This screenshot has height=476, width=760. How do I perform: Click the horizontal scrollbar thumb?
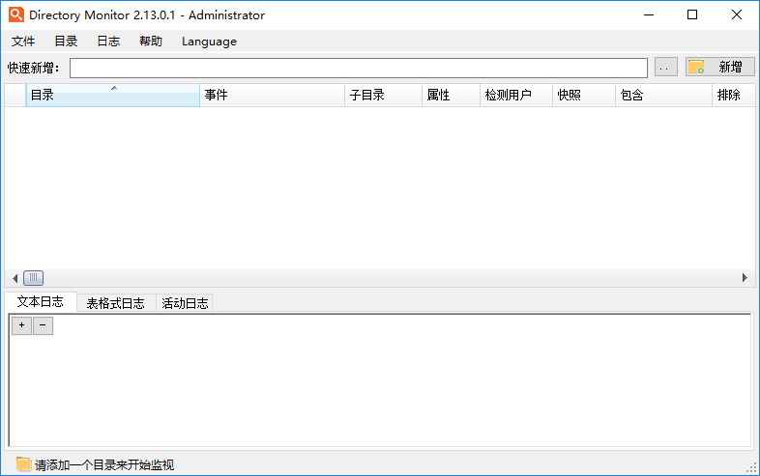[x=33, y=278]
